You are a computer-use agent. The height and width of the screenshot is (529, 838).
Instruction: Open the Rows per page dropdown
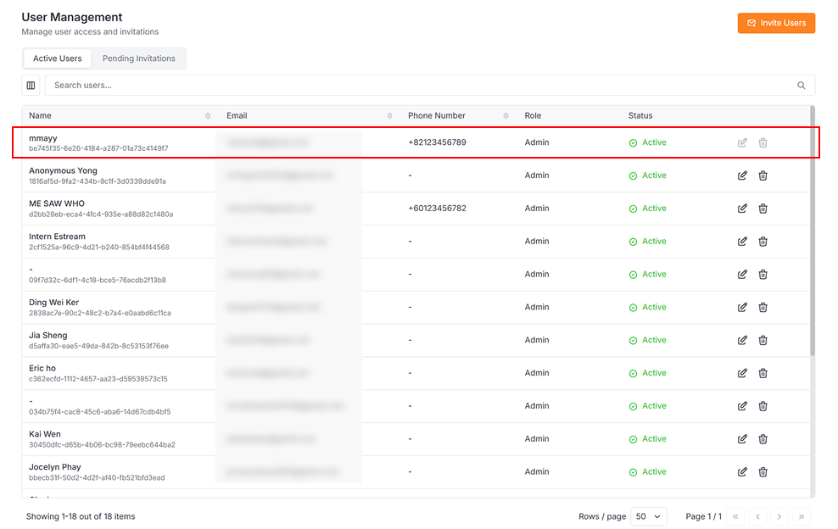click(648, 516)
